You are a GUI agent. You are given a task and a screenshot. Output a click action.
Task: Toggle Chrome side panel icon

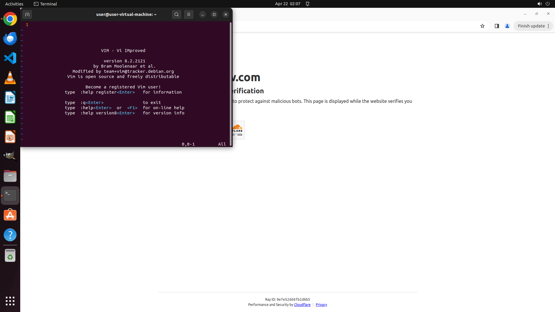[x=497, y=26]
